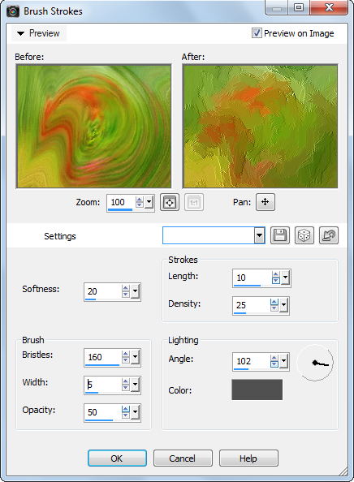The image size is (354, 482).
Task: Open the Zoom value dropdown arrow
Action: click(149, 202)
